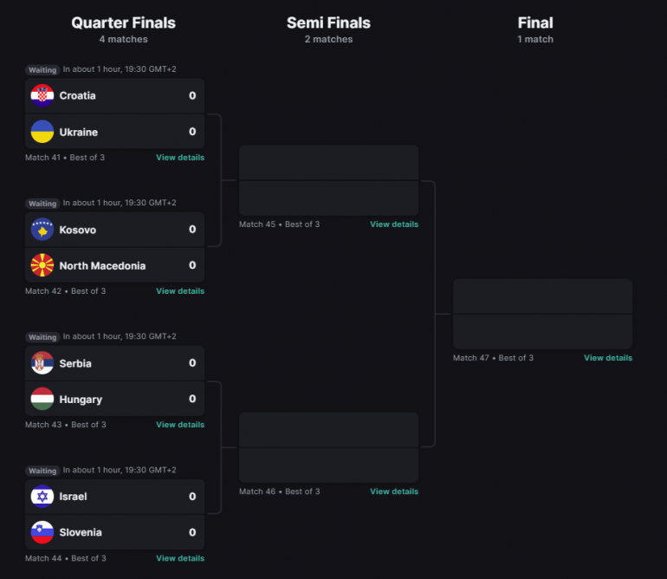Click the Waiting badge above Croatia match

[42, 69]
